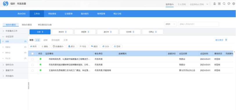Viewport: 236px width, 110px height.
Task: Click the 批量催办 clock toolbar button
Action: (x=58, y=46)
